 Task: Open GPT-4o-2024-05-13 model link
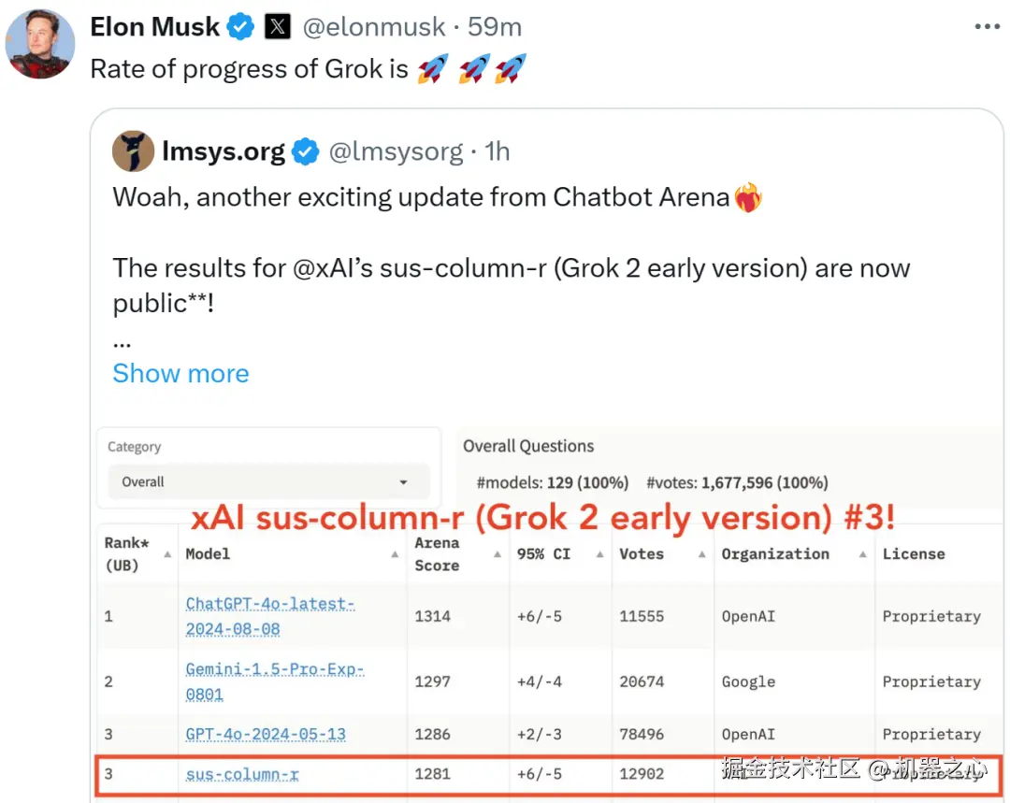pos(266,734)
